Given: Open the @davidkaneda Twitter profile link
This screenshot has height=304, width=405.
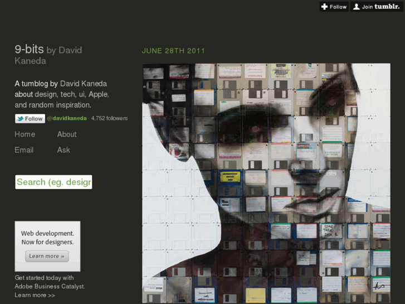Looking at the screenshot, I should (67, 118).
